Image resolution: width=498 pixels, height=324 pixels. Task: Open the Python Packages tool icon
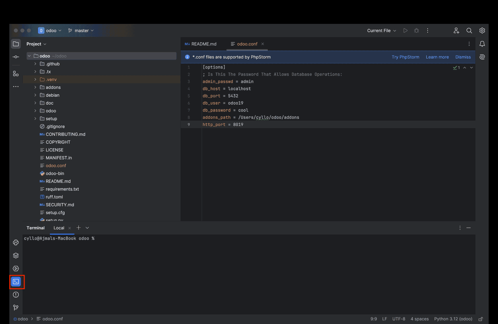16,256
